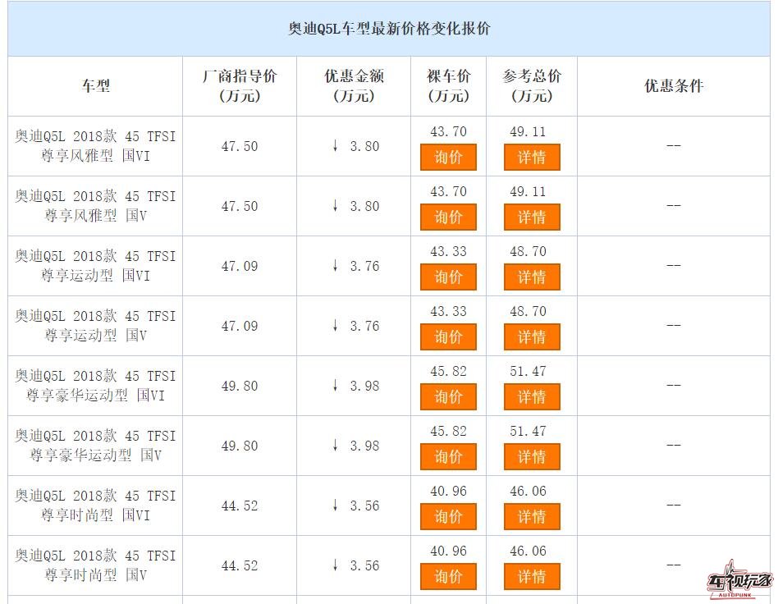Open 详情 for 尊享运动型 国VI
The width and height of the screenshot is (778, 604).
(532, 277)
